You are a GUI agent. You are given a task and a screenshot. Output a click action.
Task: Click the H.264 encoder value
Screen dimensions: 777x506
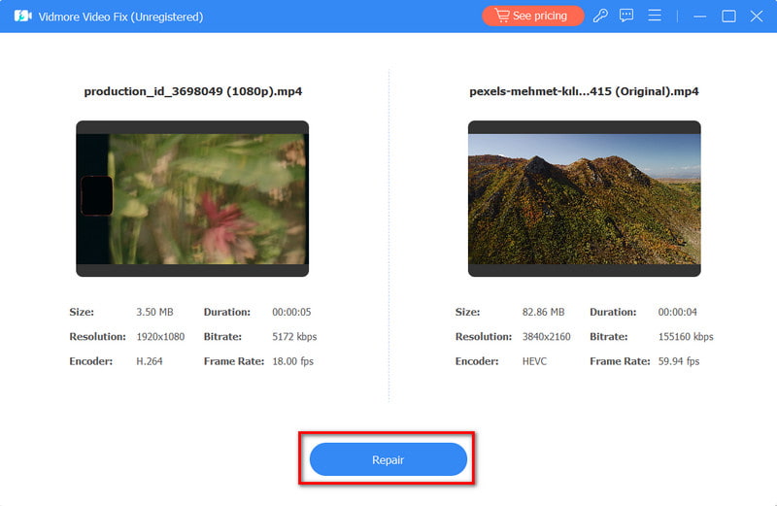tap(151, 361)
